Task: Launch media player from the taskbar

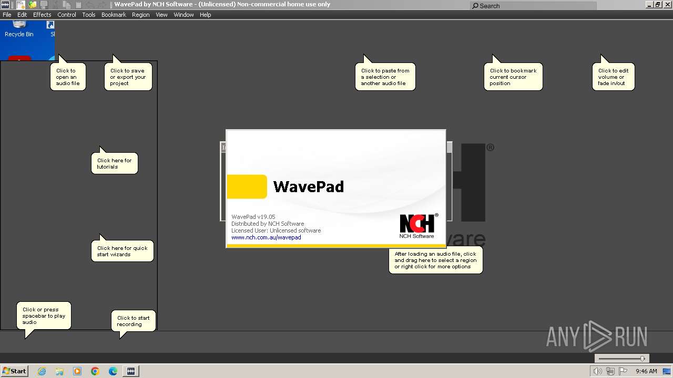Action: click(x=77, y=371)
